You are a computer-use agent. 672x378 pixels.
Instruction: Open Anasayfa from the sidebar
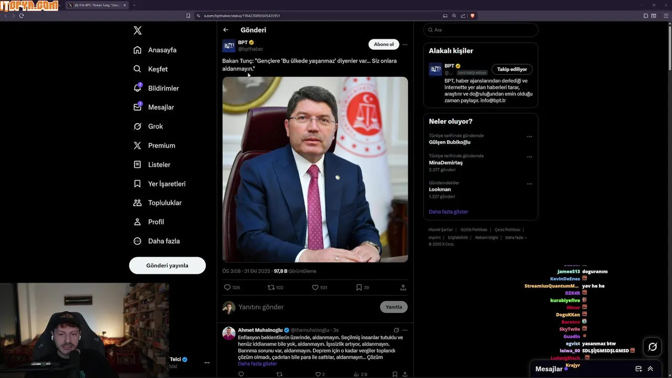pyautogui.click(x=155, y=50)
